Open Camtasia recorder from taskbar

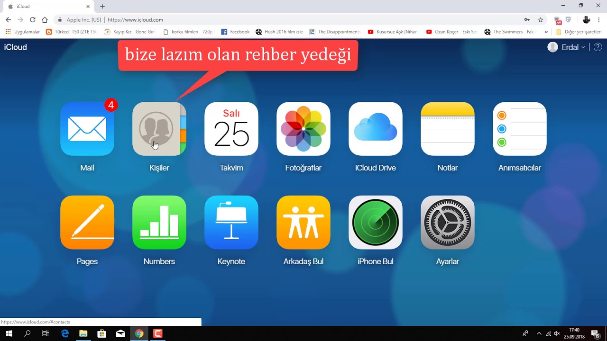158,333
